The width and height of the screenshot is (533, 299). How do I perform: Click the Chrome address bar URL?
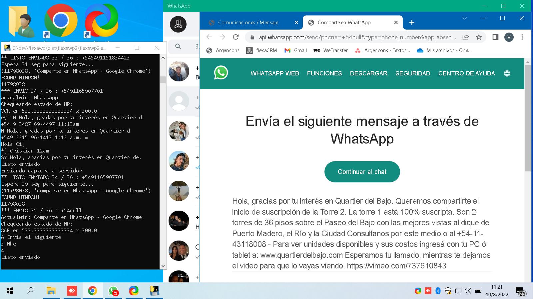(x=357, y=37)
